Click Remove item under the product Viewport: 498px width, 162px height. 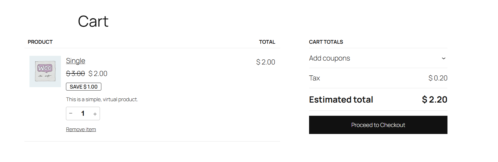pos(81,129)
